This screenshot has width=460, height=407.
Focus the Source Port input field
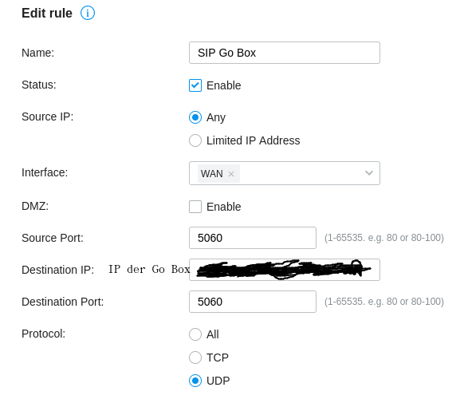pyautogui.click(x=253, y=238)
